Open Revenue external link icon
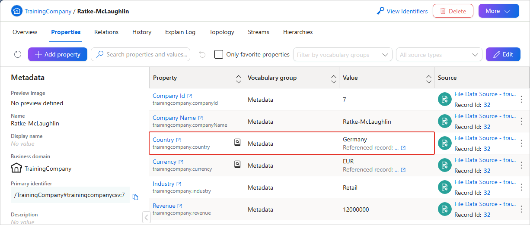The height and width of the screenshot is (225, 530). pos(180,206)
